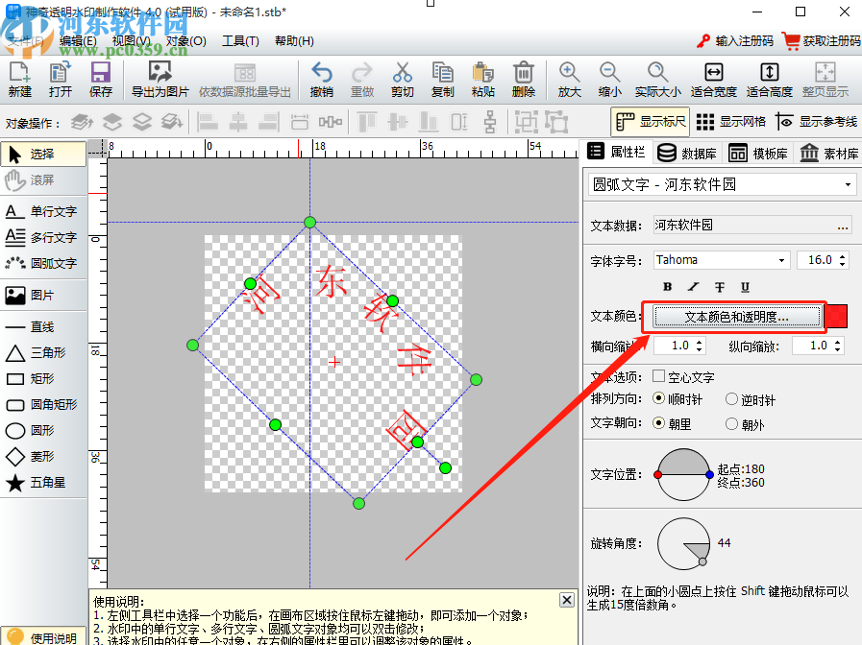Close the 使用说明 help panel

pyautogui.click(x=566, y=599)
